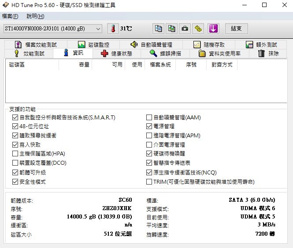The image size is (293, 248).
Task: Click the copy text to clipboard icon
Action: point(158,29)
